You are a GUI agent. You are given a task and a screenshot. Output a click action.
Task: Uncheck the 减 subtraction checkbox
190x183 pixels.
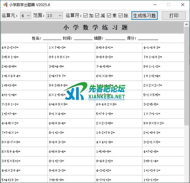coord(97,16)
